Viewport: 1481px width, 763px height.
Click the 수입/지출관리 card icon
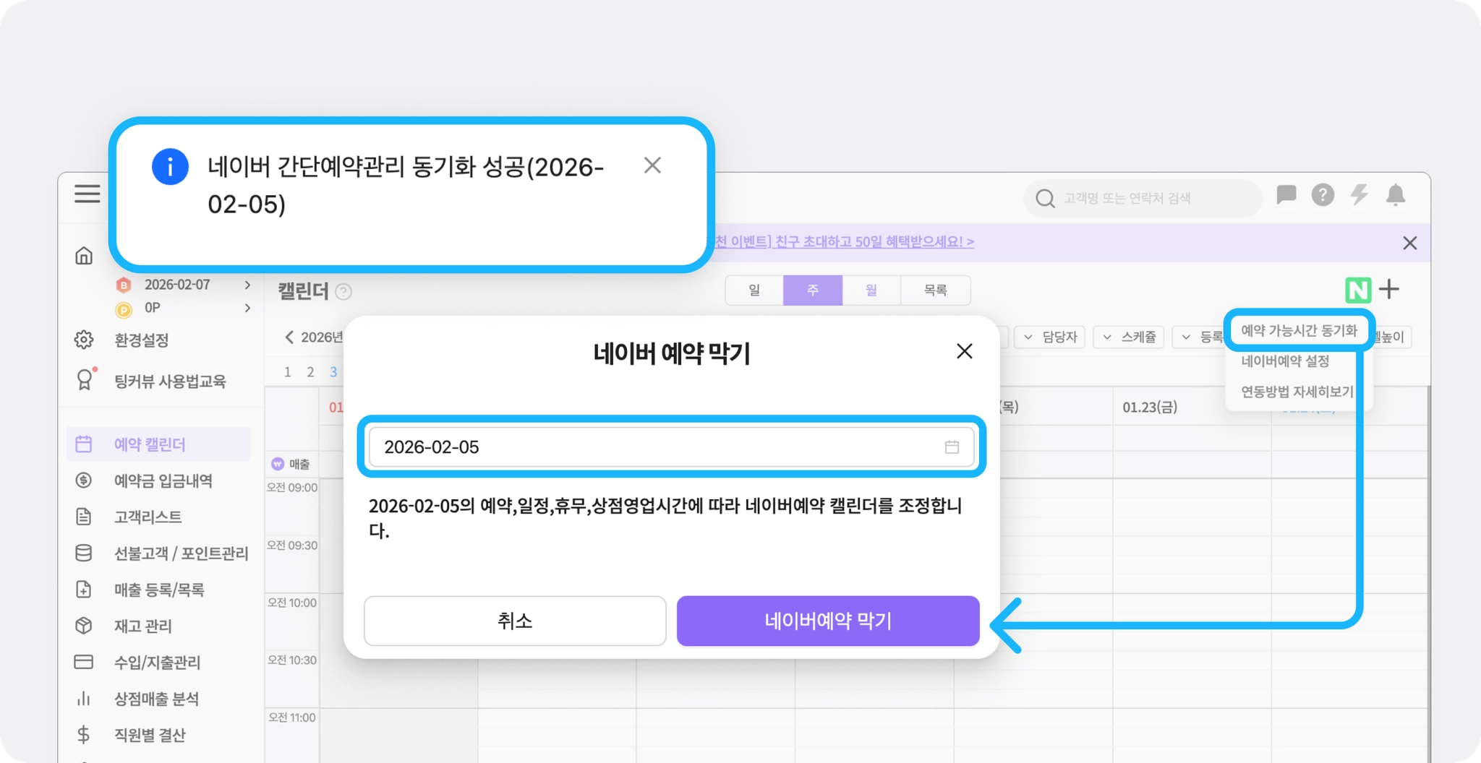(84, 662)
